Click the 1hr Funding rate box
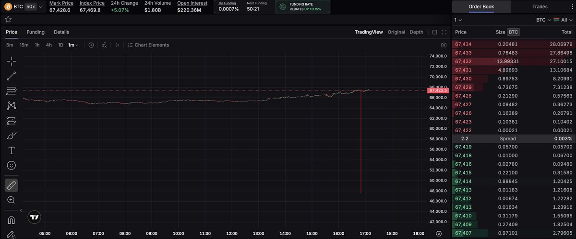This screenshot has height=239, width=576. coord(228,6)
